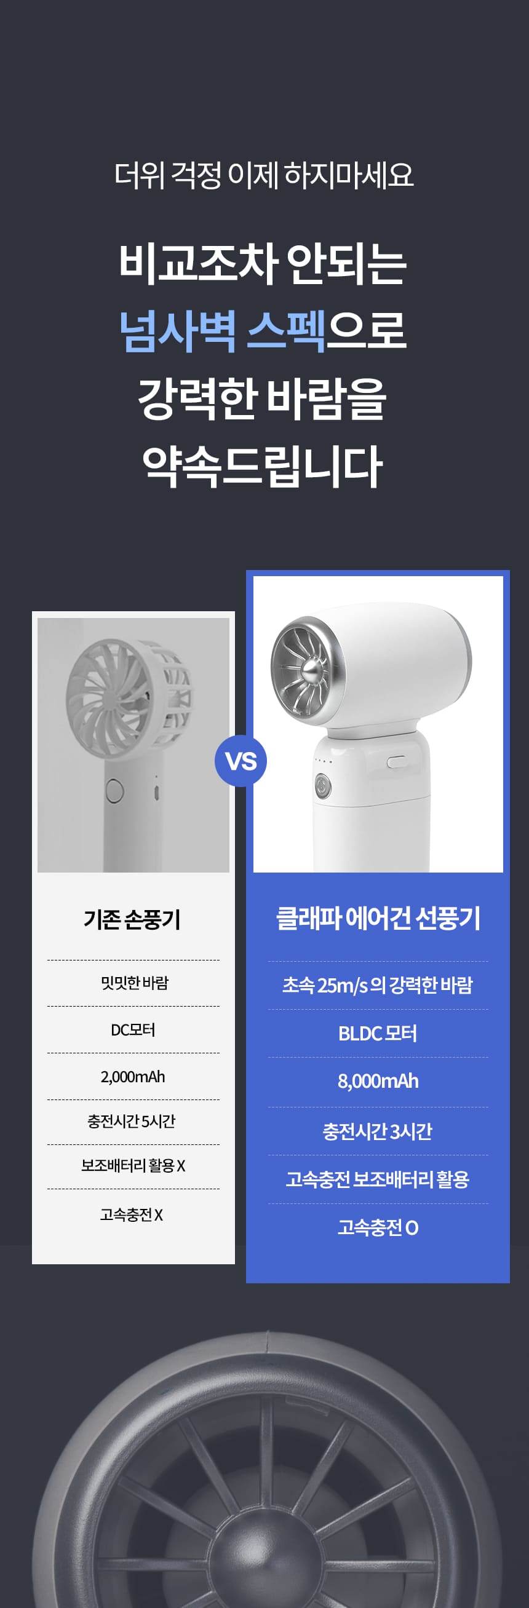Click the blue 넘사벽 스펙 highlighted text
Image resolution: width=529 pixels, height=1608 pixels.
pos(222,330)
